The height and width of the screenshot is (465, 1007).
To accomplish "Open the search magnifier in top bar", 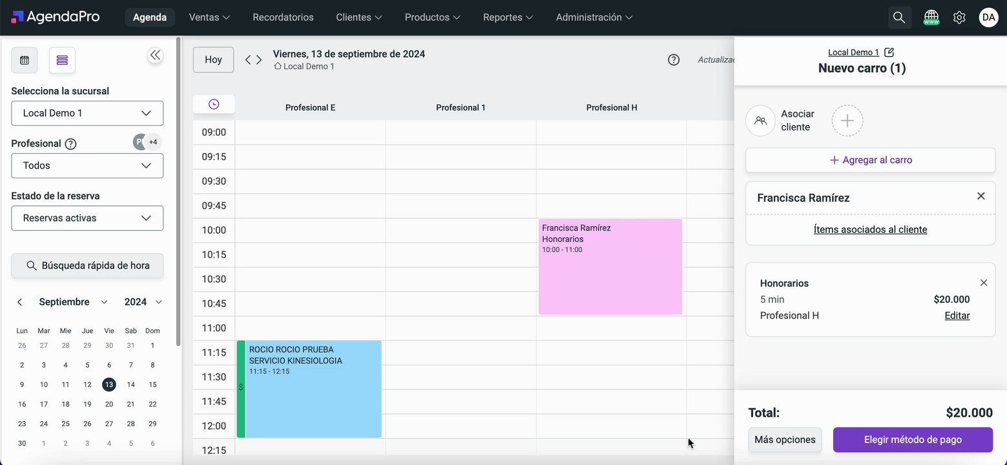I will click(899, 17).
